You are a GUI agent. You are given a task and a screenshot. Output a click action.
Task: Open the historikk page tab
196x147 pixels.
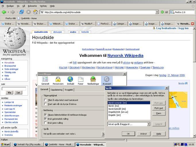(85, 32)
